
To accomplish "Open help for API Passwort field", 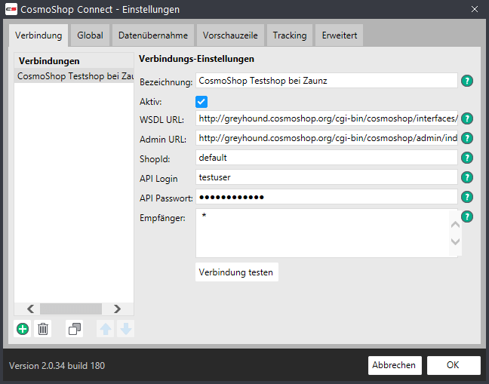I will [x=467, y=197].
